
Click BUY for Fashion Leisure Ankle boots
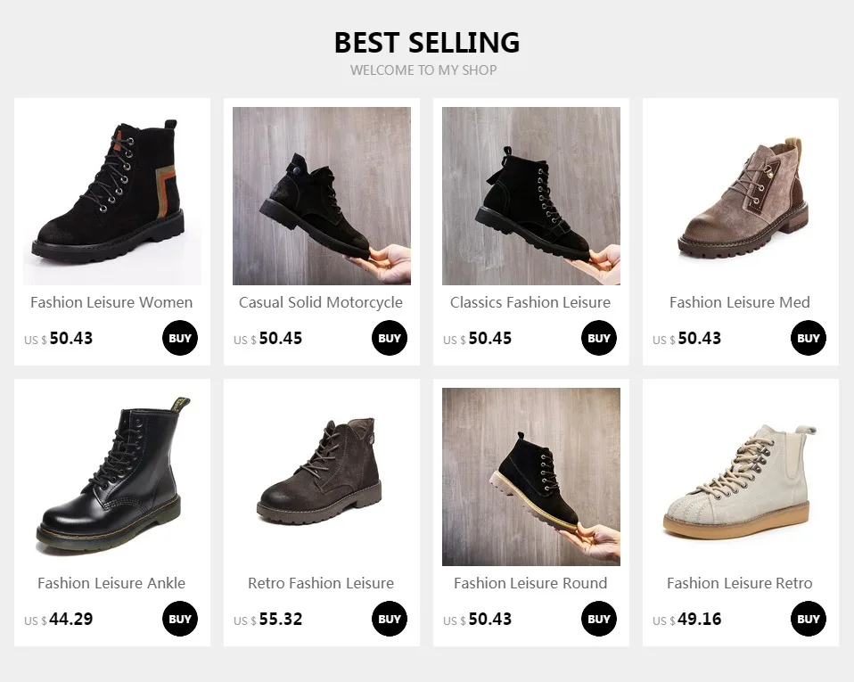coord(180,619)
